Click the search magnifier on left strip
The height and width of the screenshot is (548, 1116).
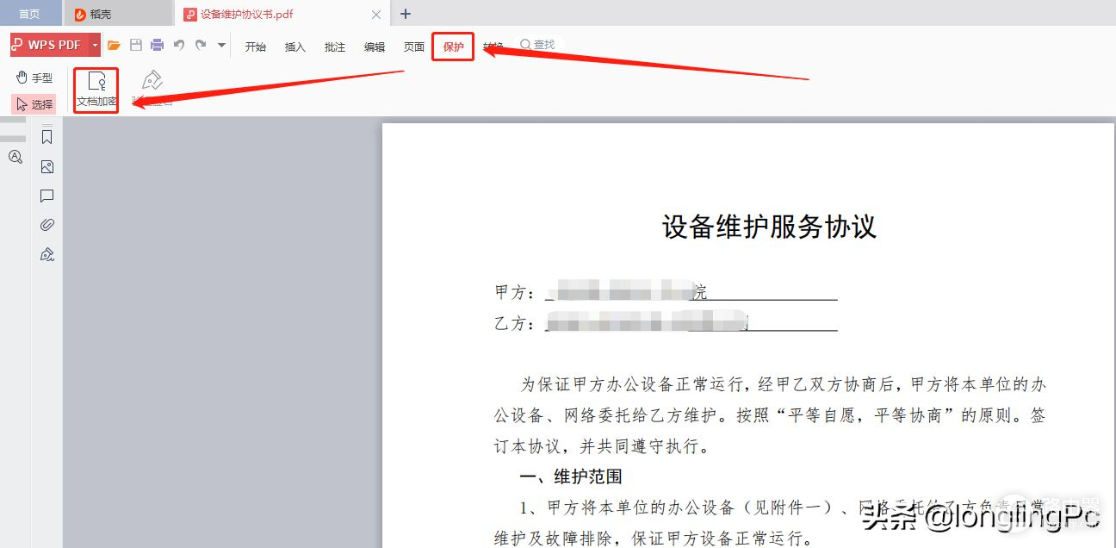coord(15,157)
